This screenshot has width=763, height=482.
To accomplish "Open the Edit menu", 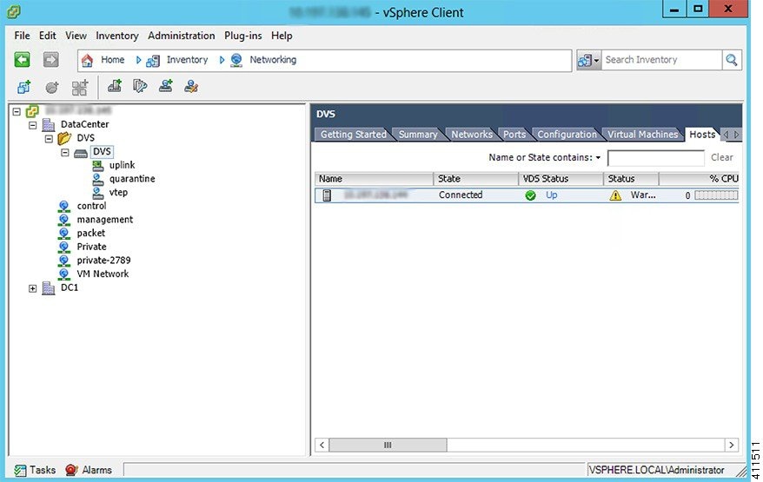I will tap(47, 36).
